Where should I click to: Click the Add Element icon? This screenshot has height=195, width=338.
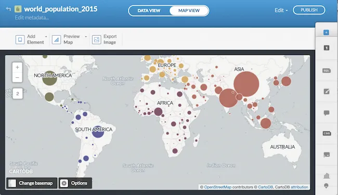[x=20, y=39]
